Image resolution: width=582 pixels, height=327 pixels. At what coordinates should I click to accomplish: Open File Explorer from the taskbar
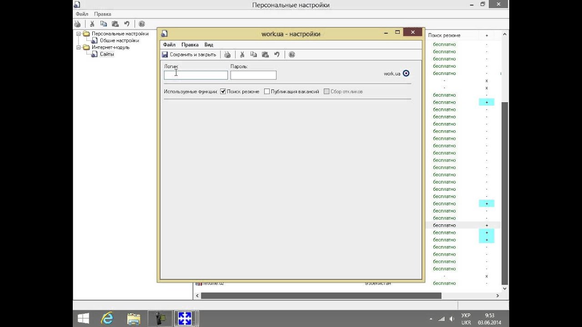pyautogui.click(x=134, y=318)
